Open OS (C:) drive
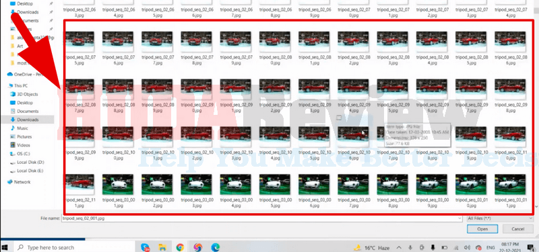This screenshot has width=539, height=252. (x=24, y=154)
